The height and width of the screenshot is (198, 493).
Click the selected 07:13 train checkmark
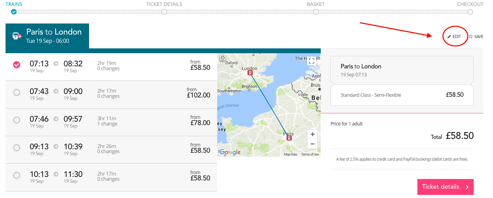pyautogui.click(x=17, y=65)
